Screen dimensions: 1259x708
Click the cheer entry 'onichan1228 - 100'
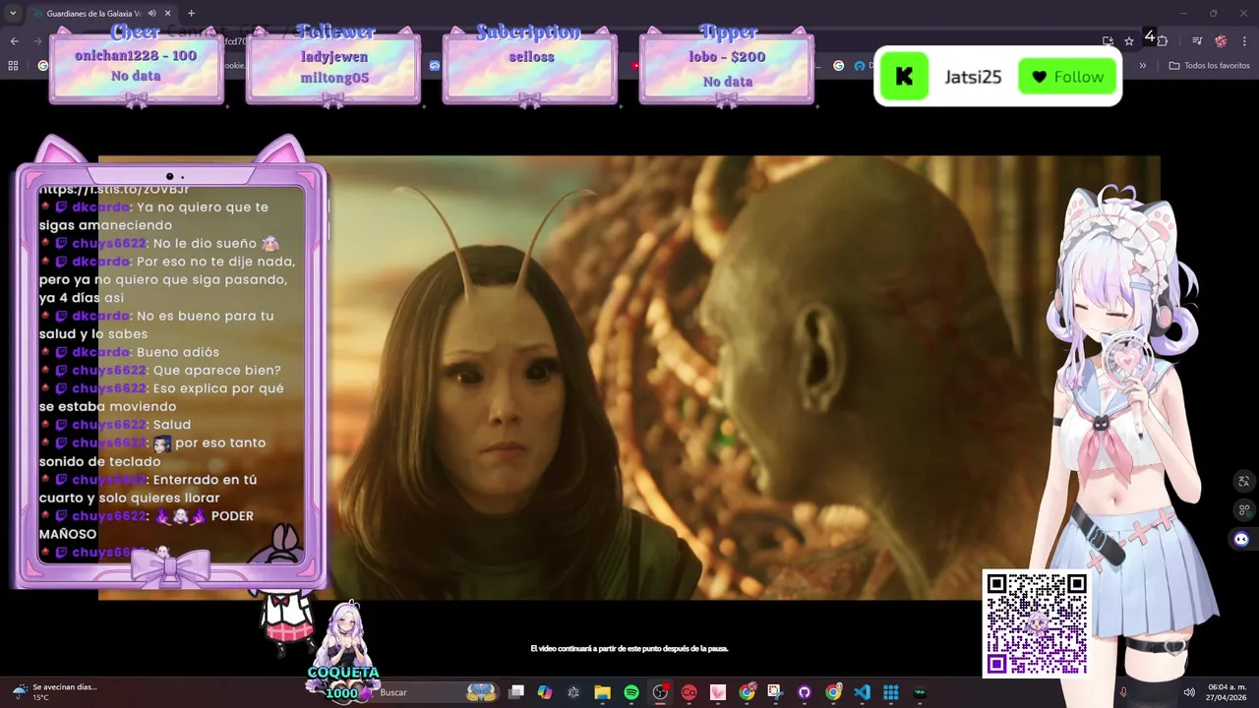[x=136, y=56]
